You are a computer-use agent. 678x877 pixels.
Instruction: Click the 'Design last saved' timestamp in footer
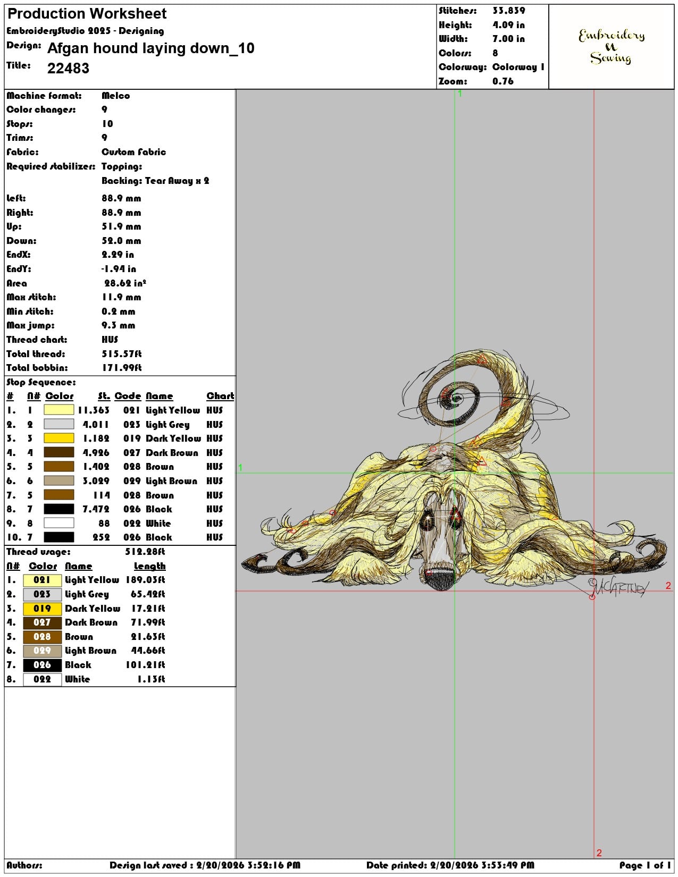tap(205, 865)
